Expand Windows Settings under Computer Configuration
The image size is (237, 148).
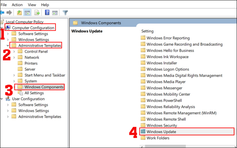[x=8, y=40]
